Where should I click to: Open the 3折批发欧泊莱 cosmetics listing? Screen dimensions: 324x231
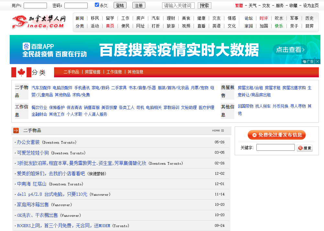[82, 163]
